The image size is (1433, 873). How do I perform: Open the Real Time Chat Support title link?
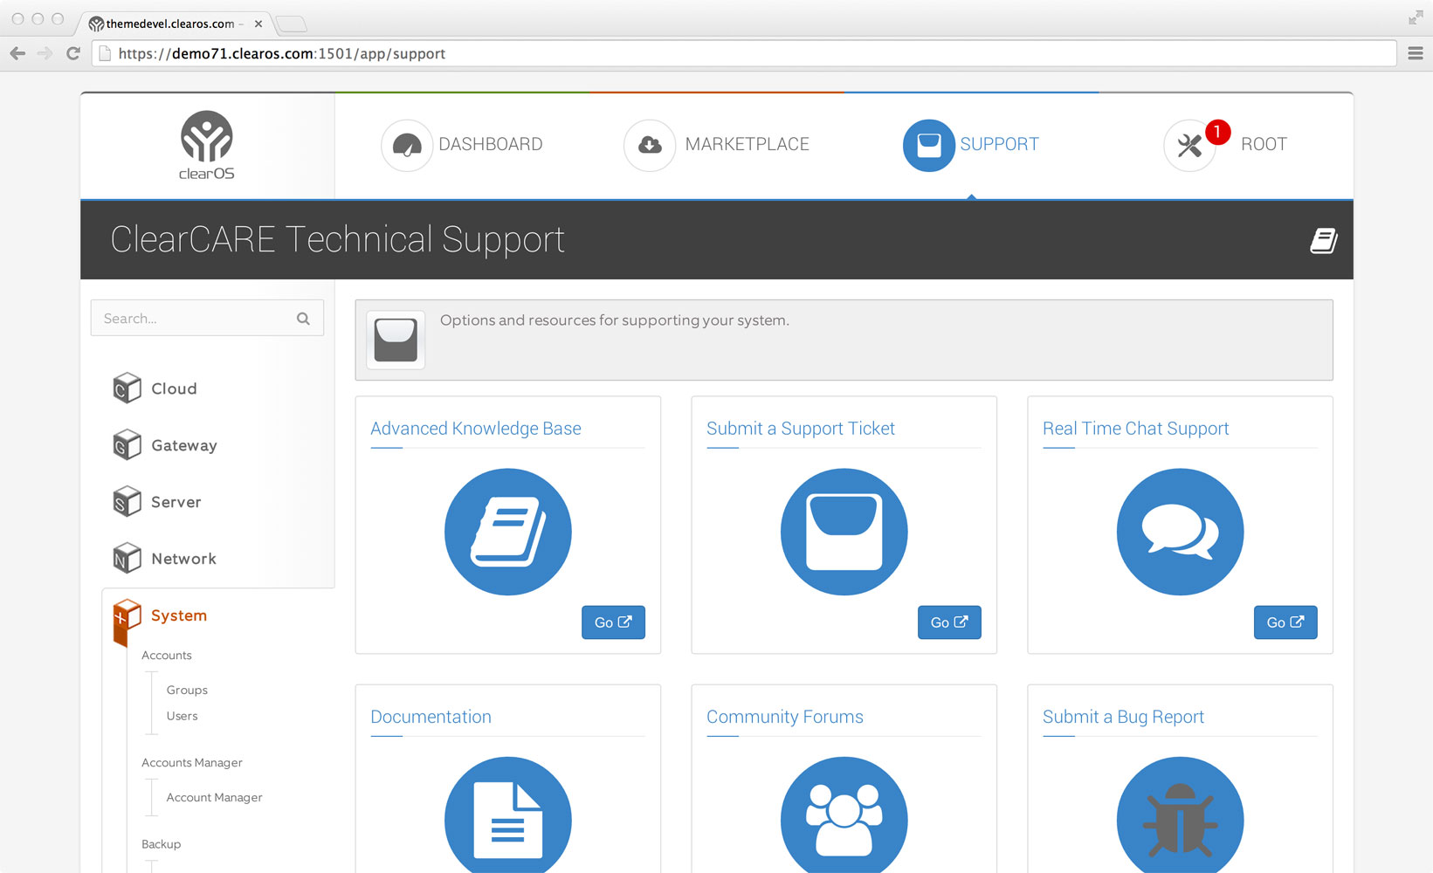1136,429
